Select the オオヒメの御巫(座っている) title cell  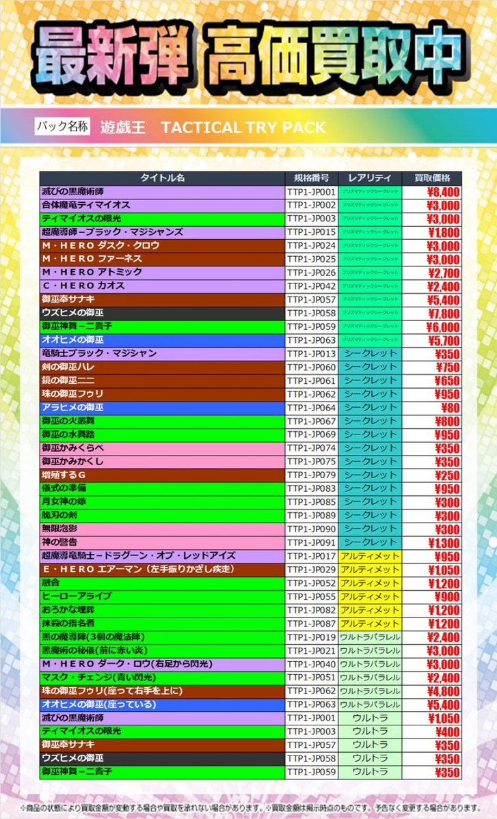(x=162, y=705)
